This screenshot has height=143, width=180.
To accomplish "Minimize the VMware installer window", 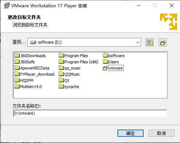I will tap(139, 5).
